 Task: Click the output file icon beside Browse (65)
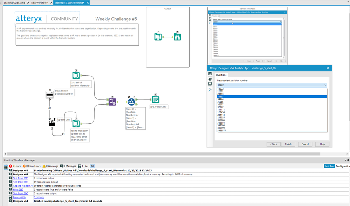pyautogui.click(x=10, y=197)
